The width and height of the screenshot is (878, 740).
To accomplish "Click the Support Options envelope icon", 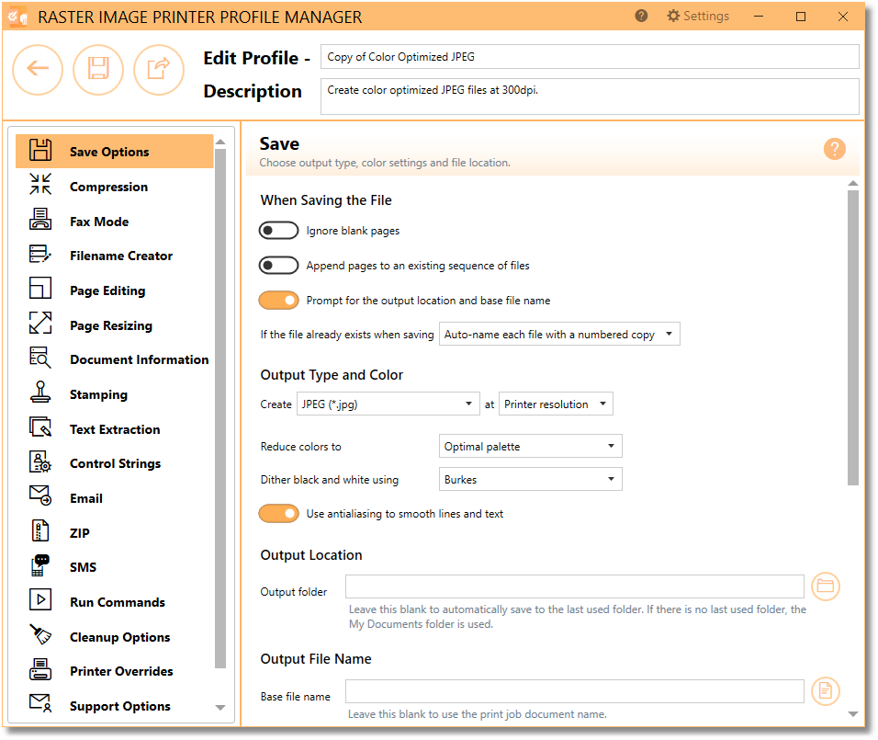I will pyautogui.click(x=40, y=703).
